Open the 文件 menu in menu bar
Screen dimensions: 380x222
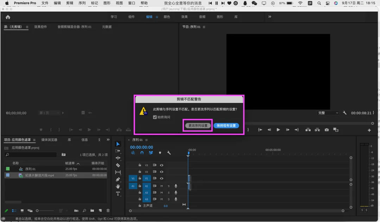[x=45, y=3]
